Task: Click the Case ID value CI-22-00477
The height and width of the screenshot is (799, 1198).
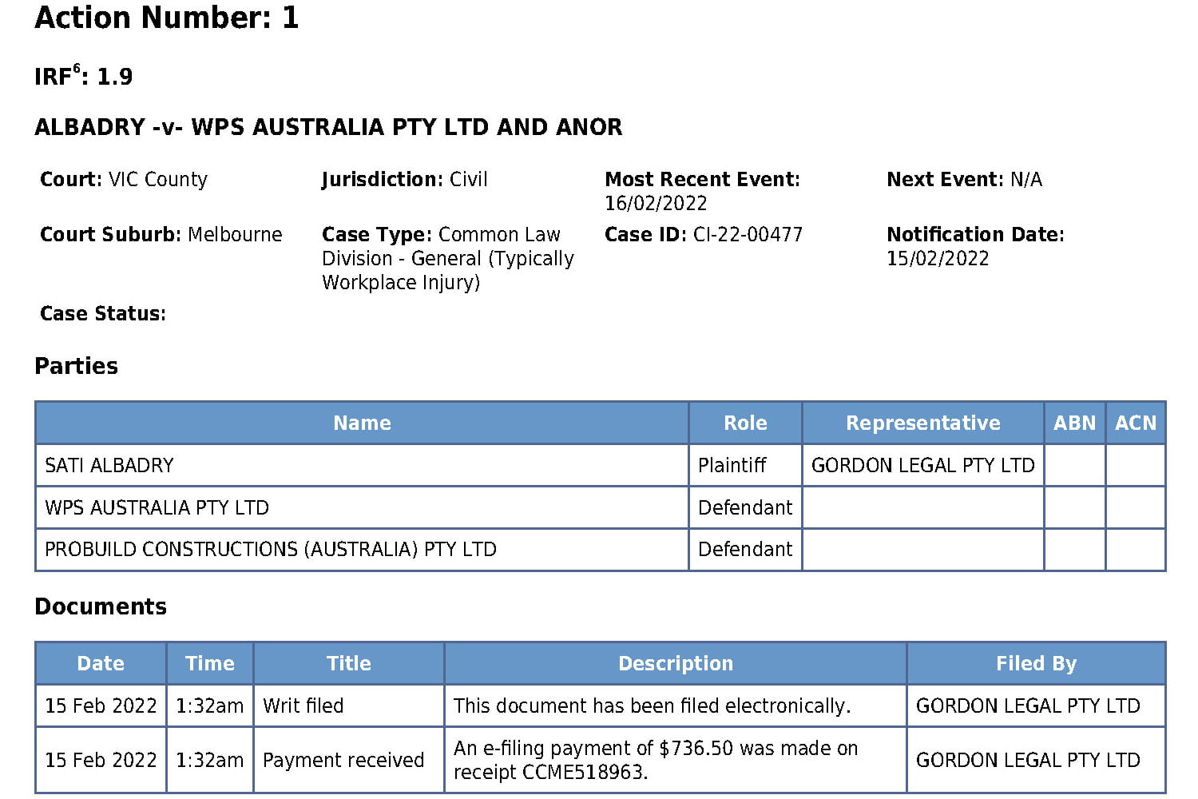Action: pos(748,235)
